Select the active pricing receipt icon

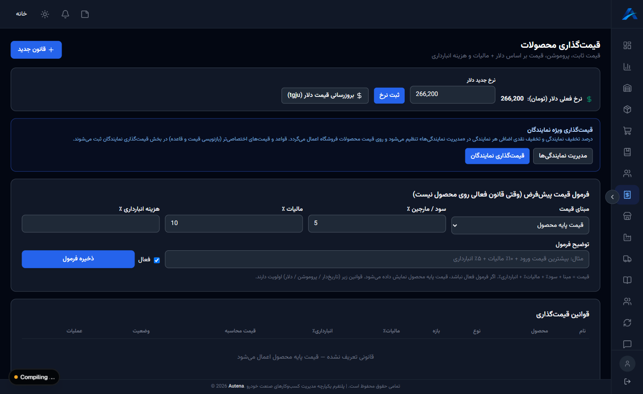(627, 195)
